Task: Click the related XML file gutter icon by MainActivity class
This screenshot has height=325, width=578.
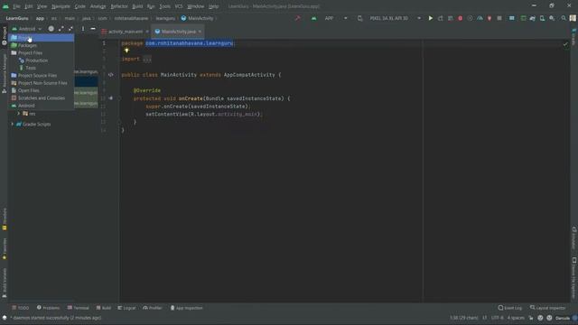Action: coord(110,75)
